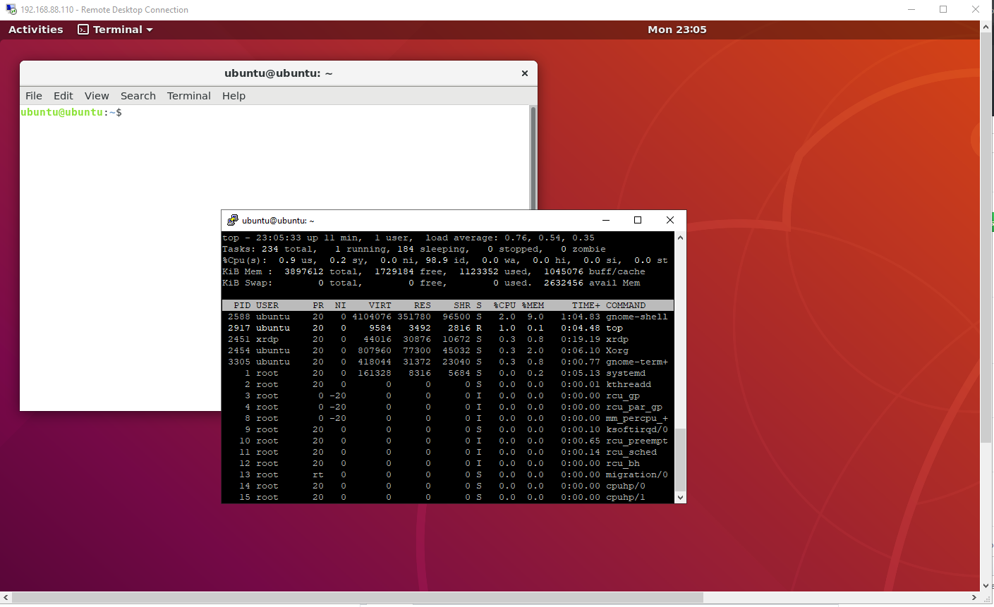Open the clock menu showing Mon 23:05
994x607 pixels.
tap(677, 30)
